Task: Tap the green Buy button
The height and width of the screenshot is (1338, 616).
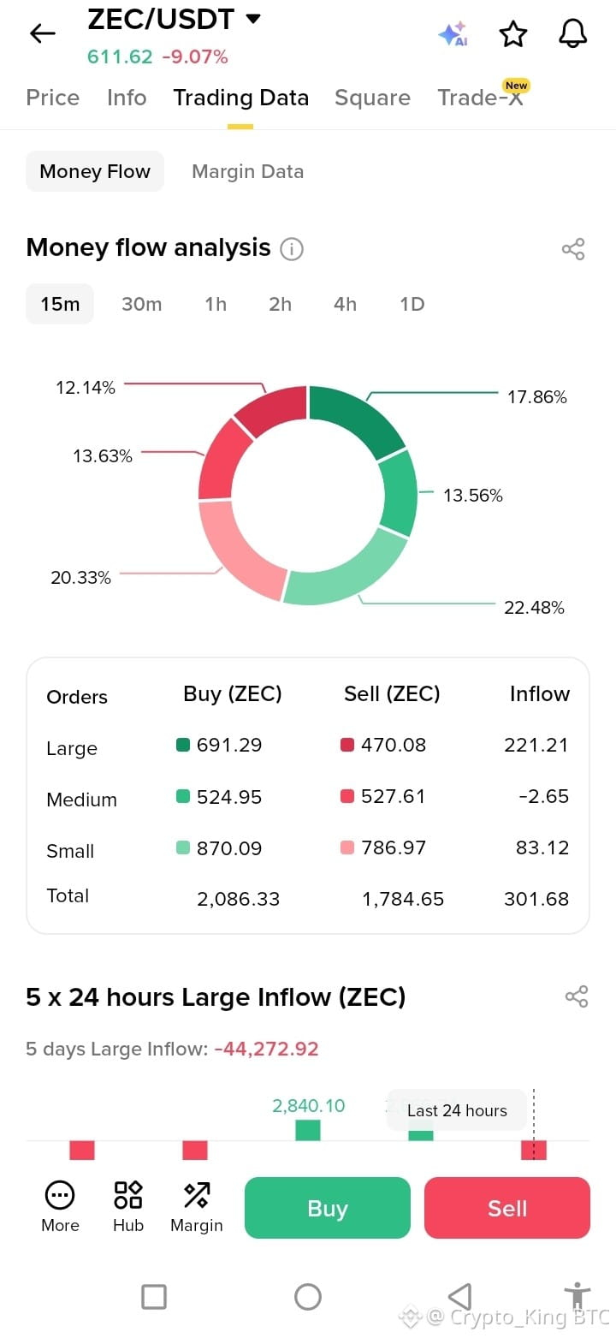Action: click(x=328, y=1208)
